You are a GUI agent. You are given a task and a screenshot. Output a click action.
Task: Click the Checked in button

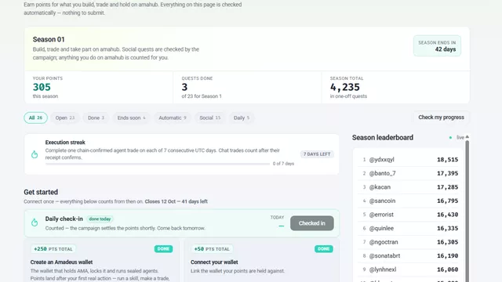pos(312,223)
